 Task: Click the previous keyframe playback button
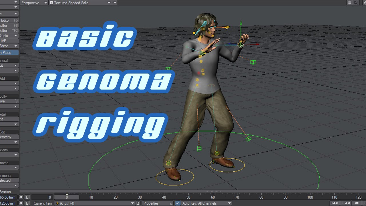pyautogui.click(x=346, y=203)
